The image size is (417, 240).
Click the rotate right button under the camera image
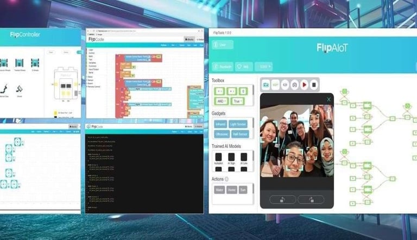(311, 200)
